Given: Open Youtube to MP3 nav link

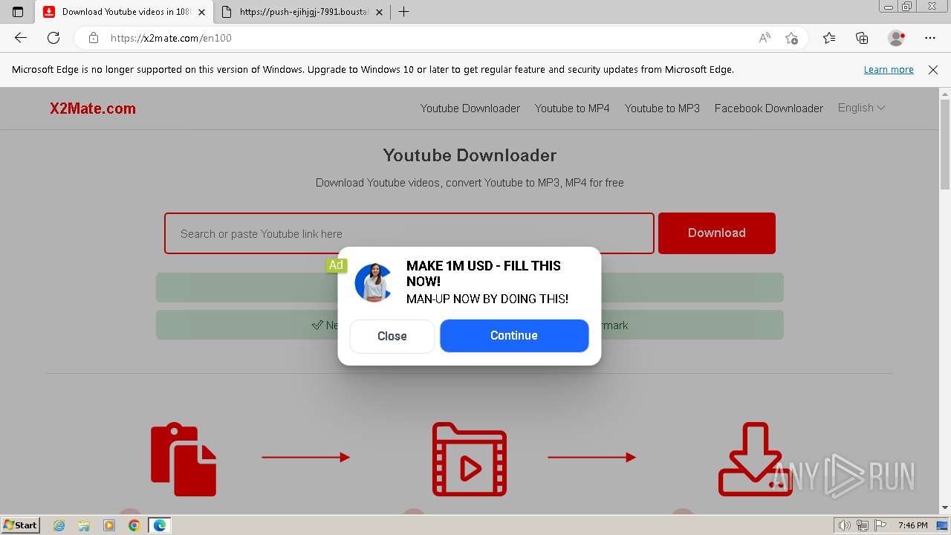Looking at the screenshot, I should (662, 108).
